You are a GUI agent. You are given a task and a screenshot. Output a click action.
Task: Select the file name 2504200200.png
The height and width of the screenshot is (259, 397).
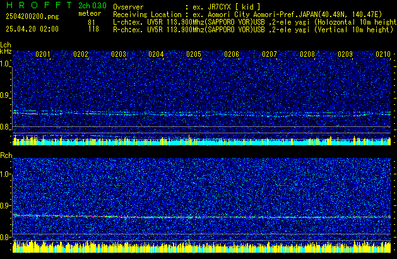click(x=32, y=16)
